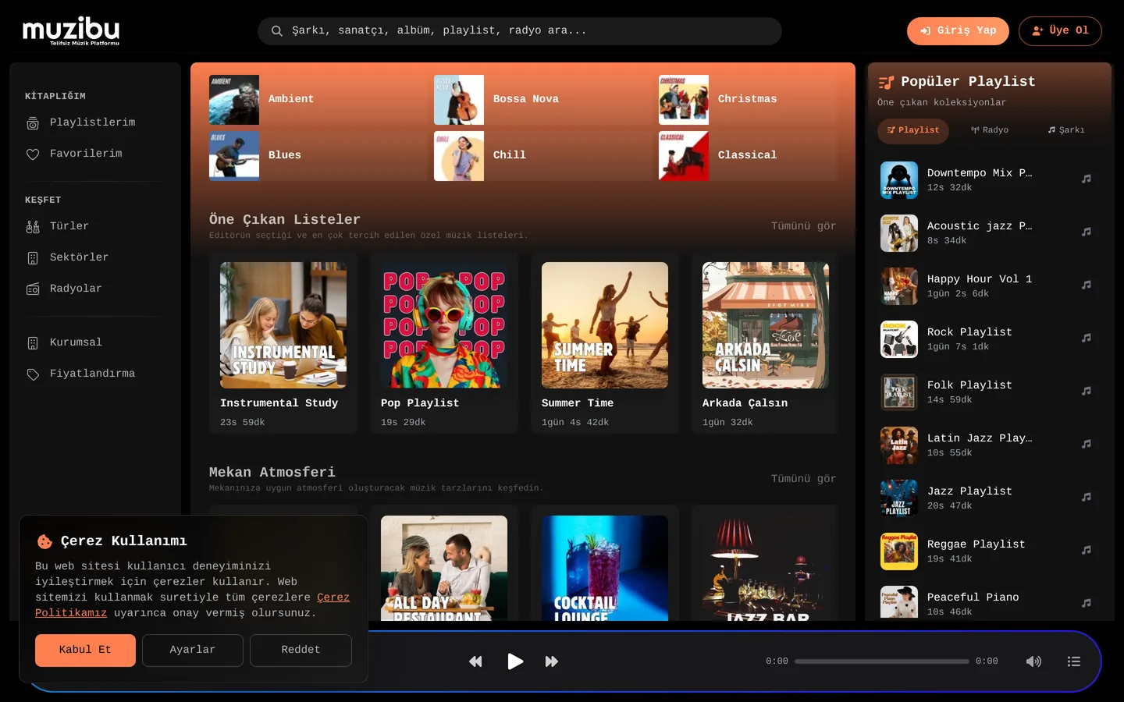
Task: Click music note icon beside Happy Hour Vol 1
Action: click(x=1087, y=285)
